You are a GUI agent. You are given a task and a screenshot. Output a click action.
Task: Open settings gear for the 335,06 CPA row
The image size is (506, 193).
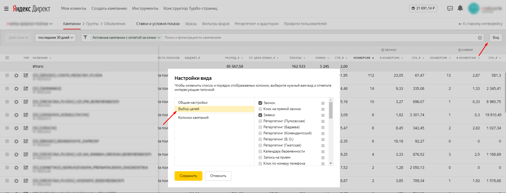(16, 89)
